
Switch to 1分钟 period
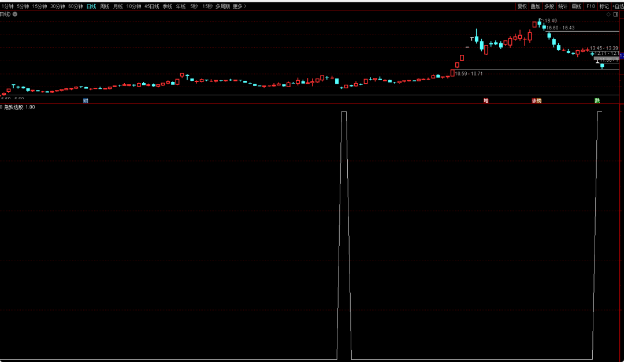pos(8,6)
